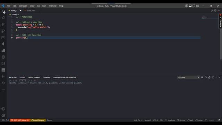The image size is (222, 125).
Task: Open the Search view in the activity bar
Action: pos(3,18)
